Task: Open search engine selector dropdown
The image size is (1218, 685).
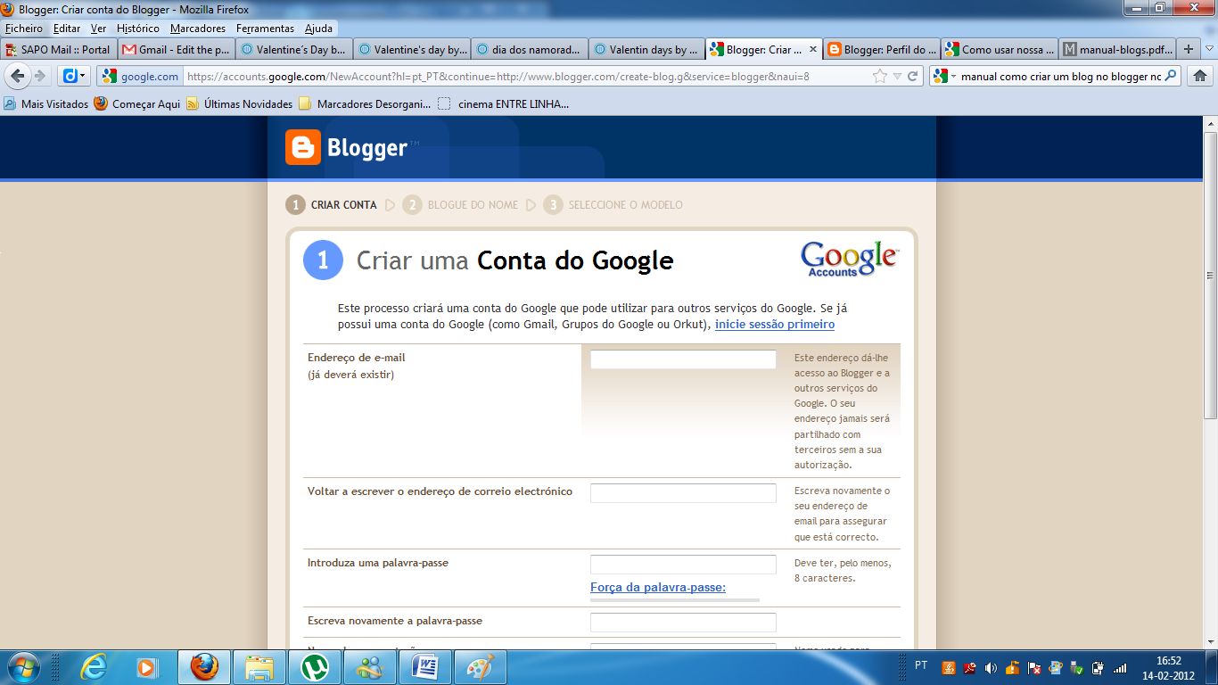Action: [953, 77]
